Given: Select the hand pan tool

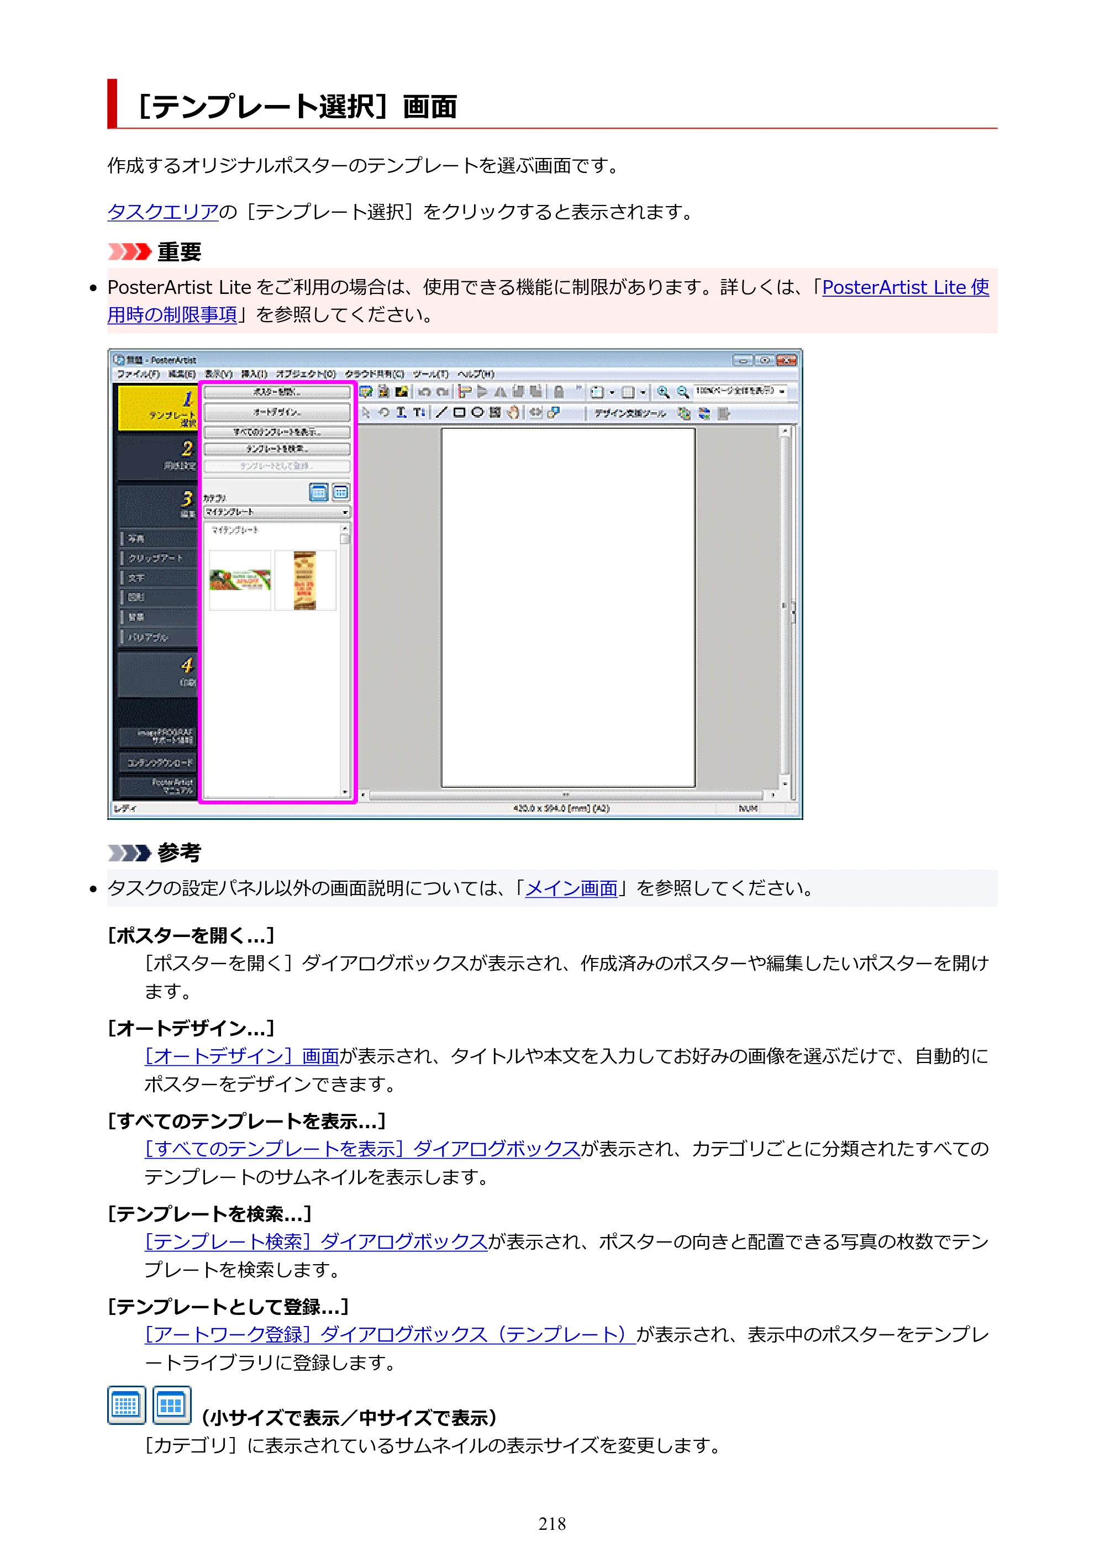Looking at the screenshot, I should 513,412.
